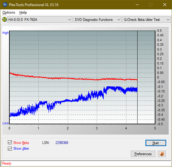Expand the DVD Diagnostic Functions dropdown

[97, 20]
